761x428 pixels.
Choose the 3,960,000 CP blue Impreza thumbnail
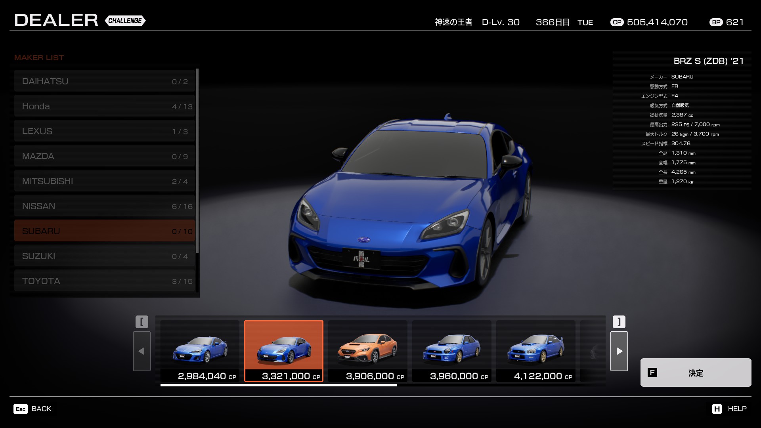[x=451, y=351]
